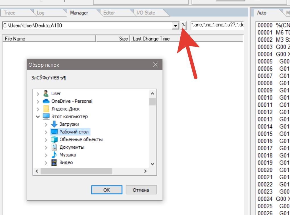Select the User folder icon in tree

(x=46, y=94)
